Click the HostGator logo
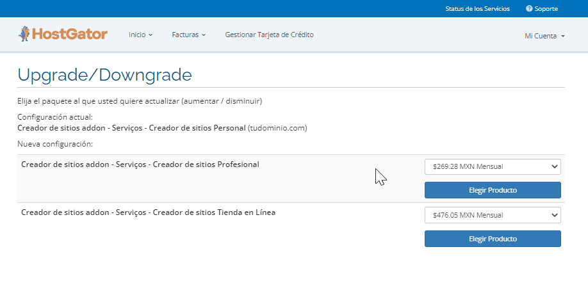The height and width of the screenshot is (288, 588). [63, 34]
